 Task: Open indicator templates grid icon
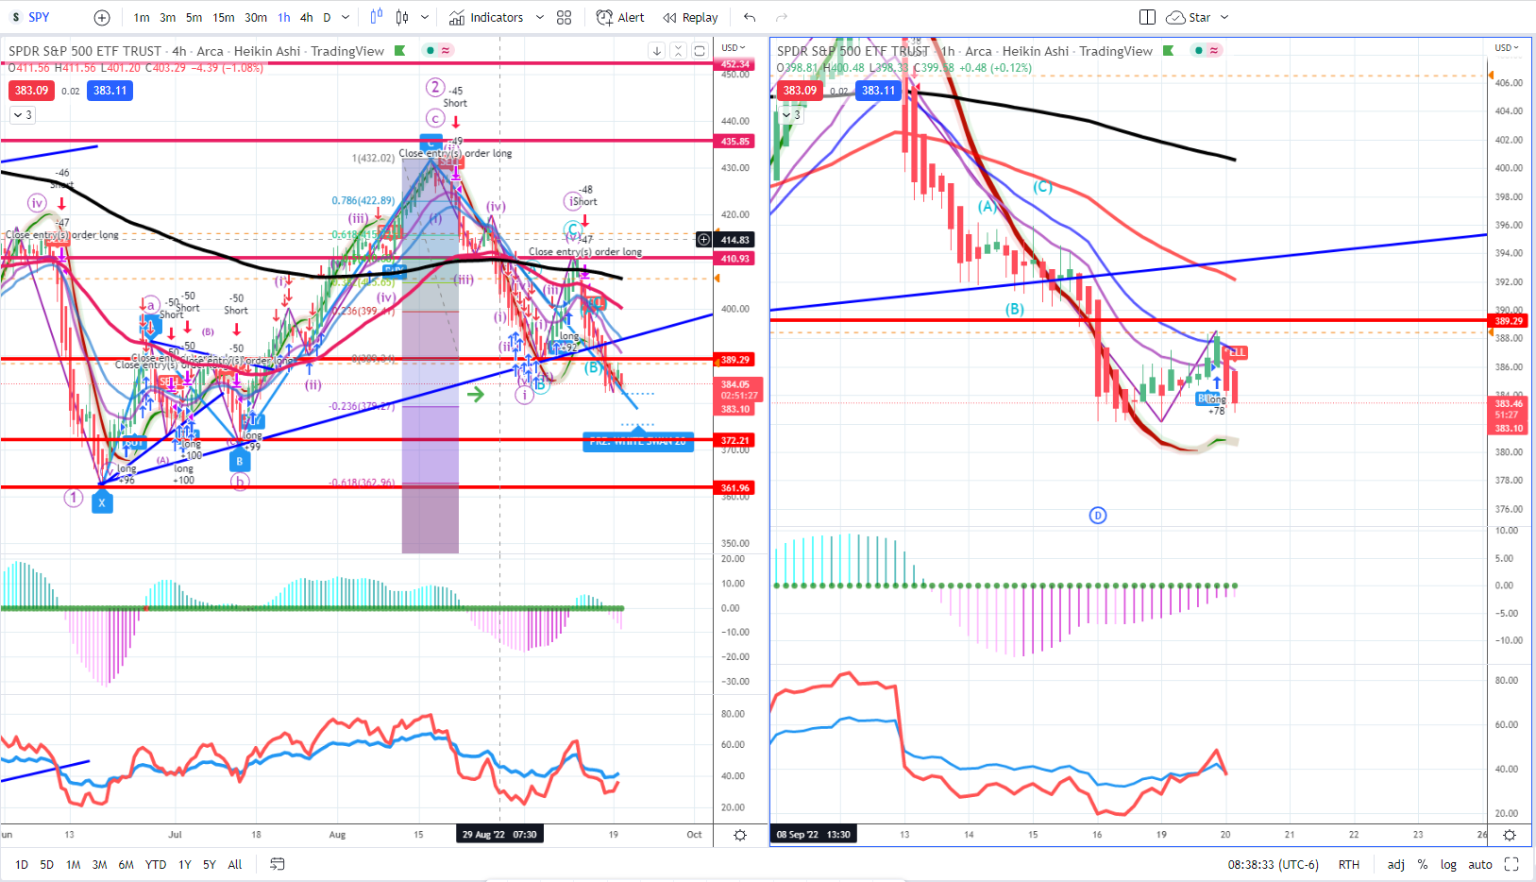pyautogui.click(x=565, y=17)
